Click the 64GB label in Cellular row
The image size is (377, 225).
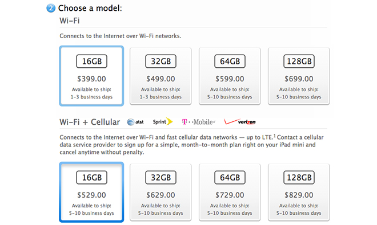click(x=230, y=178)
